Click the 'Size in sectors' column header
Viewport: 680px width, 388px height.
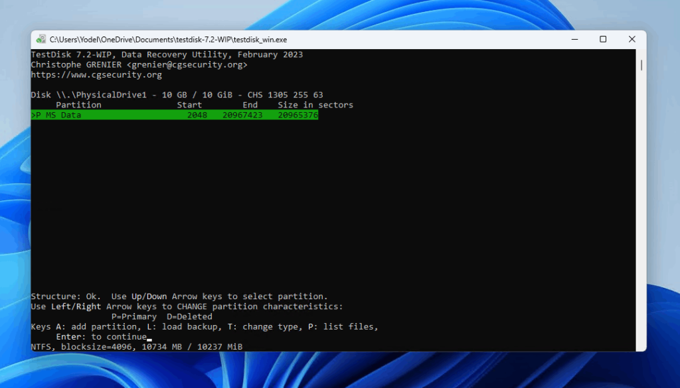click(x=315, y=105)
